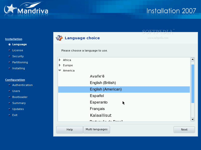Image resolution: width=201 pixels, height=150 pixels.
Task: Click the bullet beside Partitioning step
Action: (10, 62)
